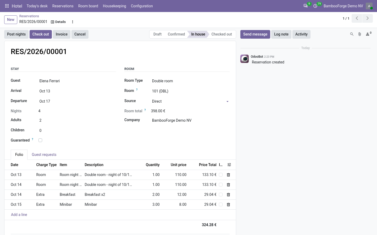Open the attachments paperclip icon
This screenshot has height=235, width=377.
click(x=360, y=34)
